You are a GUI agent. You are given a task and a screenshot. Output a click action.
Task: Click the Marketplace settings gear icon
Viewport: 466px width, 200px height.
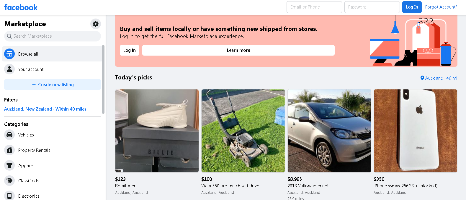point(96,24)
